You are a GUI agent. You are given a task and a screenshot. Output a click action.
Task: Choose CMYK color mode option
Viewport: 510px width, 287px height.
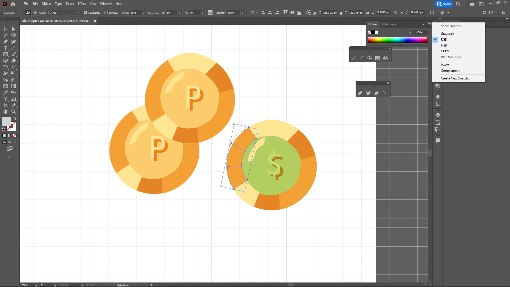[x=445, y=51]
